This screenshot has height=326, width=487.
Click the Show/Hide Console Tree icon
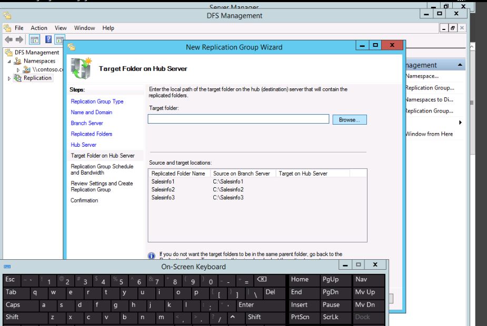(x=34, y=39)
